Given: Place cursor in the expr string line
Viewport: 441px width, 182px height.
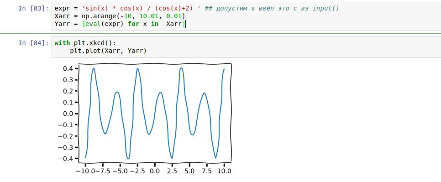Looking at the screenshot, I should coord(197,8).
